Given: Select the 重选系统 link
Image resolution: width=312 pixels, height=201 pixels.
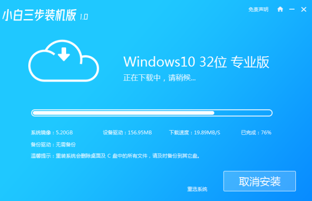Looking at the screenshot, I should 197,189.
